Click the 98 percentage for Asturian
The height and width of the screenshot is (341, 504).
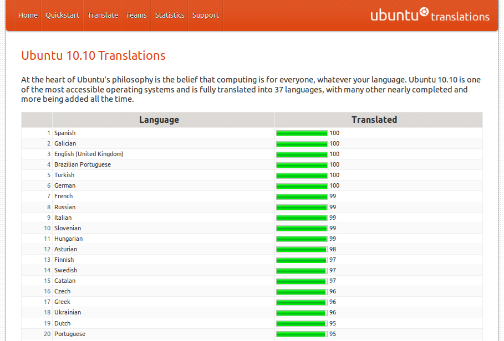click(333, 249)
